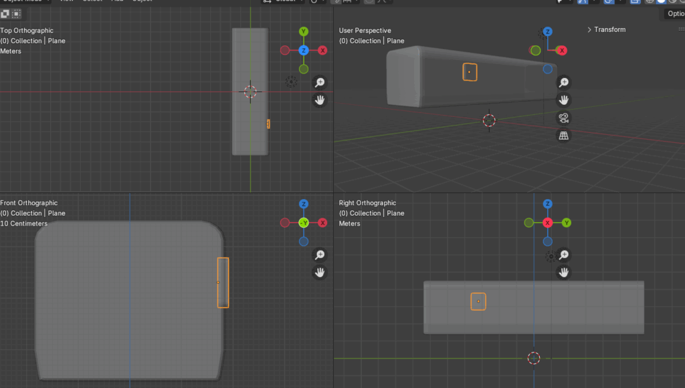Click blue Z axis on Front Orthographic gizmo

click(304, 204)
